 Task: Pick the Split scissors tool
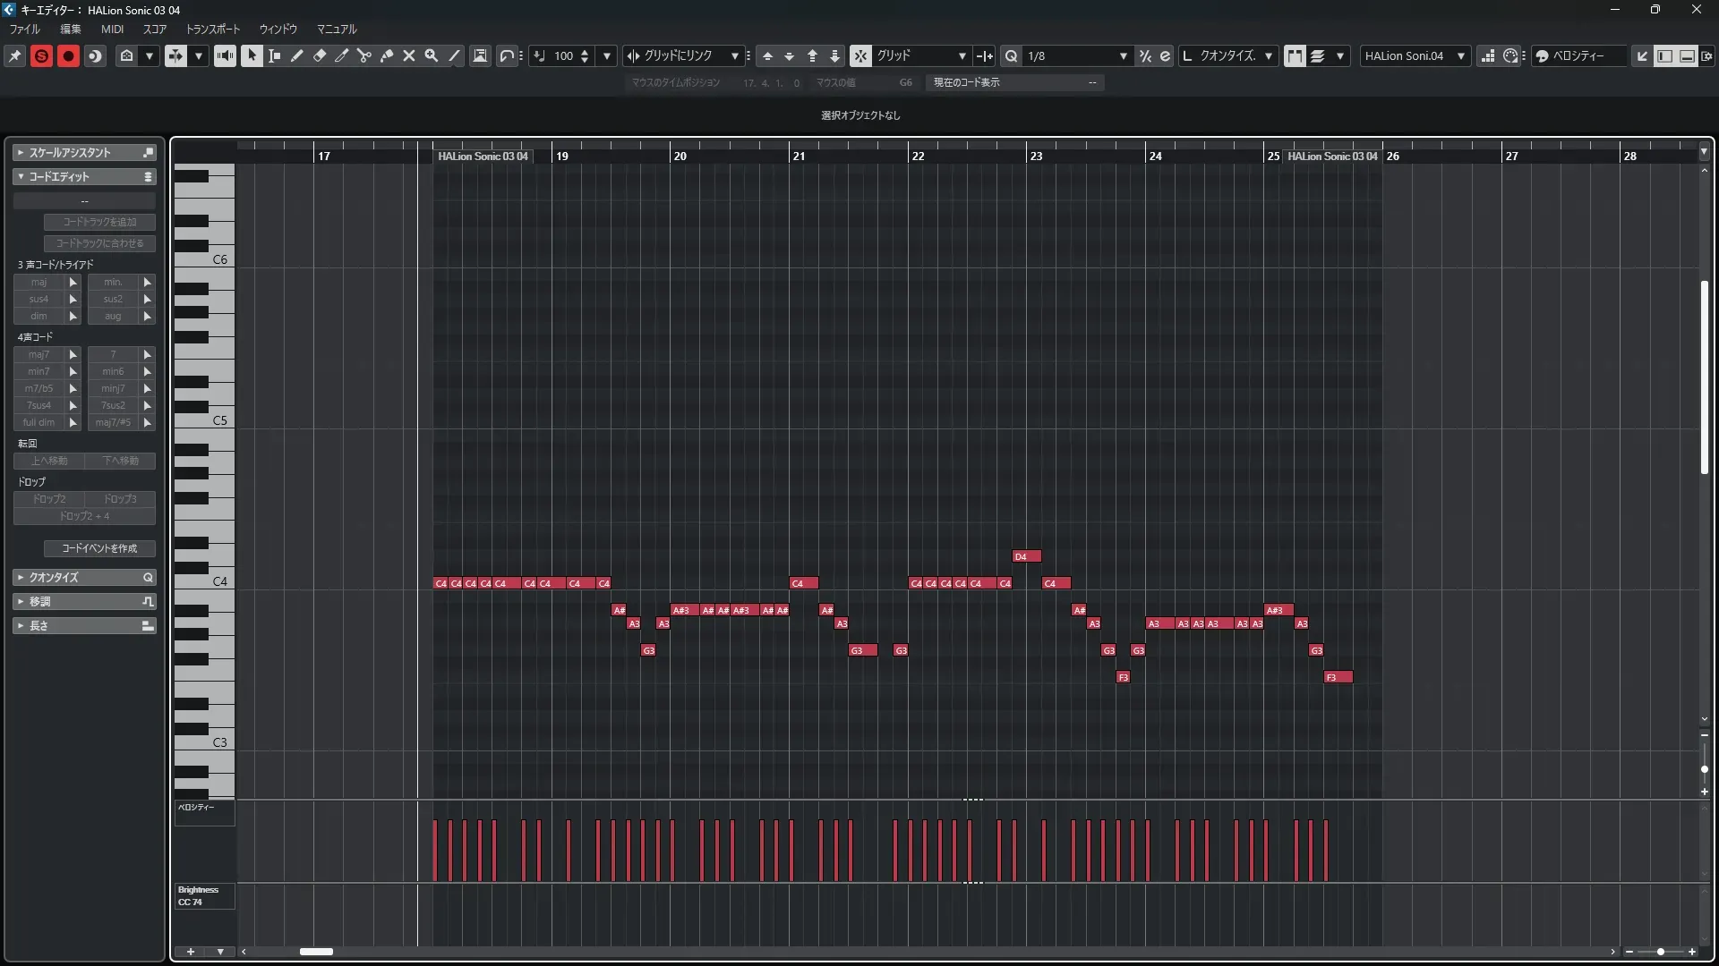pos(363,55)
